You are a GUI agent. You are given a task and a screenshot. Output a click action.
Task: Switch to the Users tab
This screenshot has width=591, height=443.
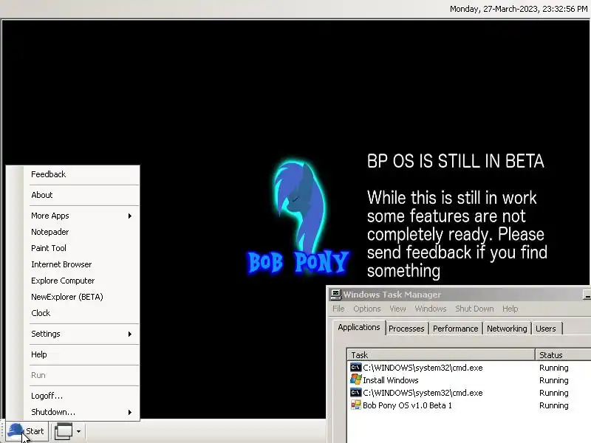click(546, 329)
